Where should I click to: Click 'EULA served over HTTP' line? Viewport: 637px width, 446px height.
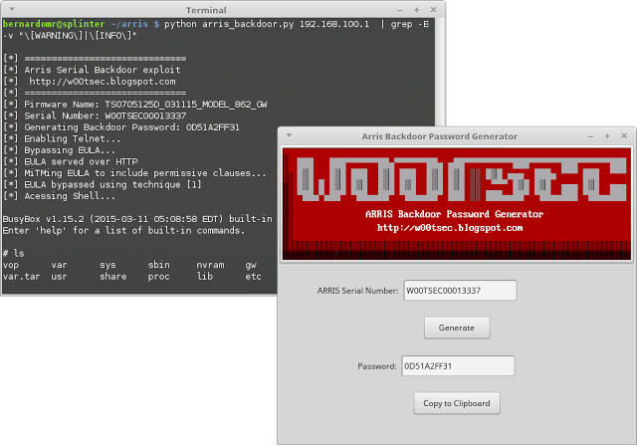coord(71,161)
